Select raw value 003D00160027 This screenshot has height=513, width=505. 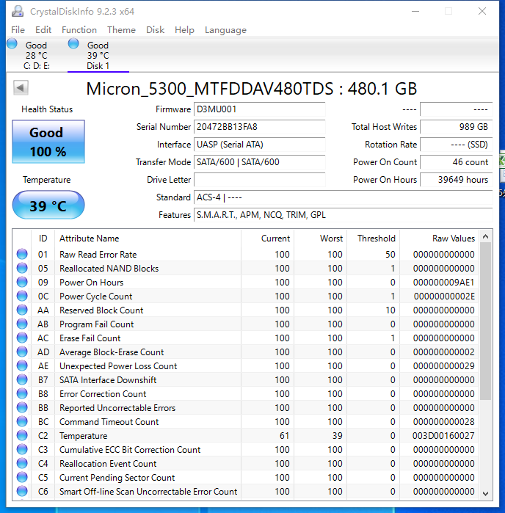coord(443,436)
